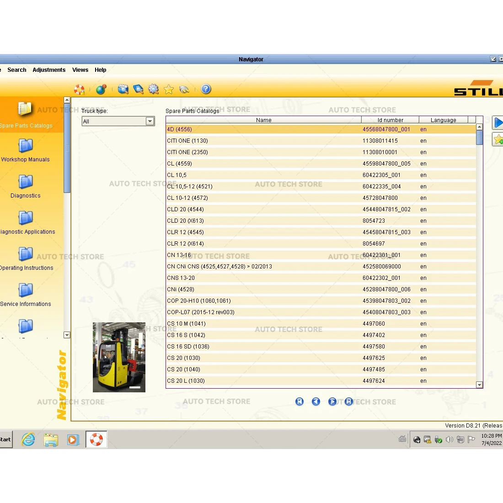Click catalog list scroll up arrow
The height and width of the screenshot is (503, 503).
click(479, 127)
